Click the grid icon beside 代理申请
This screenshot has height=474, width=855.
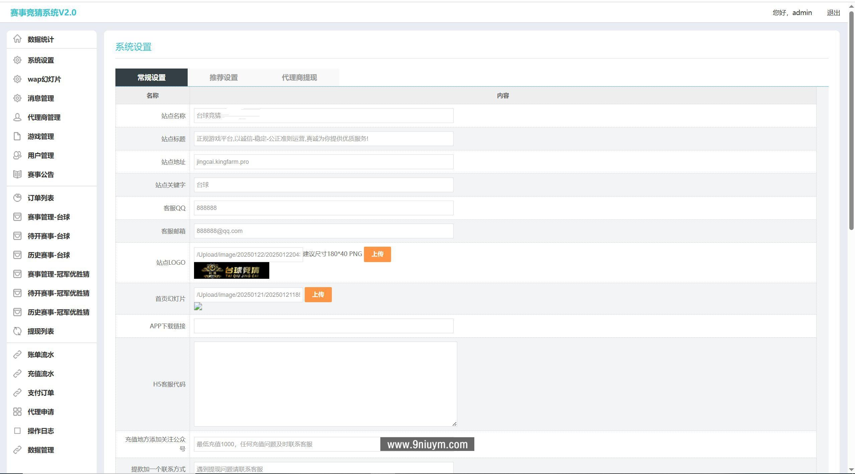click(x=17, y=412)
